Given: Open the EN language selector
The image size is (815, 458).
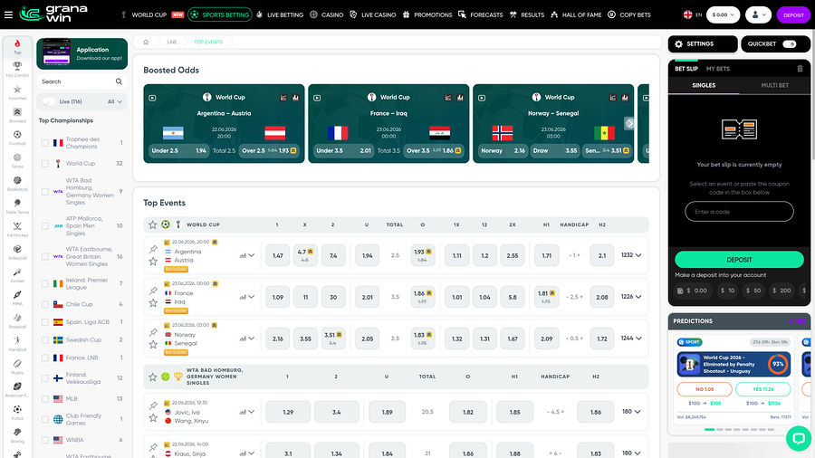Looking at the screenshot, I should click(693, 14).
